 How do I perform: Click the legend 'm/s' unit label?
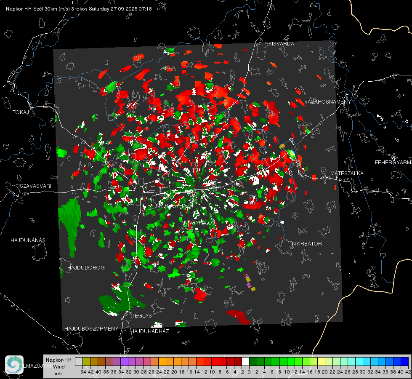click(x=58, y=374)
